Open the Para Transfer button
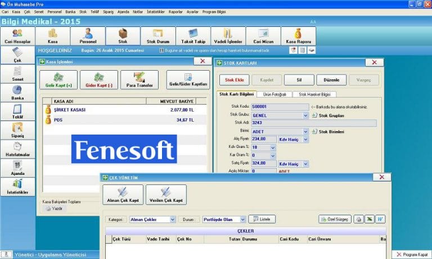Image resolution: width=432 pixels, height=259 pixels. 139,80
